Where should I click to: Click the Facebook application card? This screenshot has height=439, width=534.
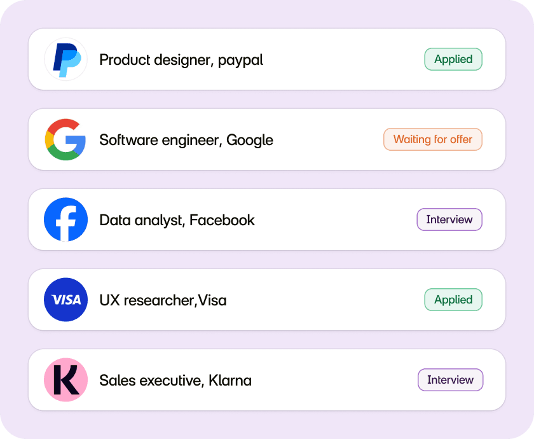(267, 219)
